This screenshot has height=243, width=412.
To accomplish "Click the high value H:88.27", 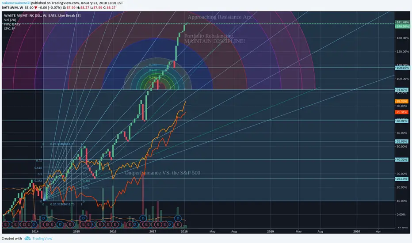I will pyautogui.click(x=82, y=8).
